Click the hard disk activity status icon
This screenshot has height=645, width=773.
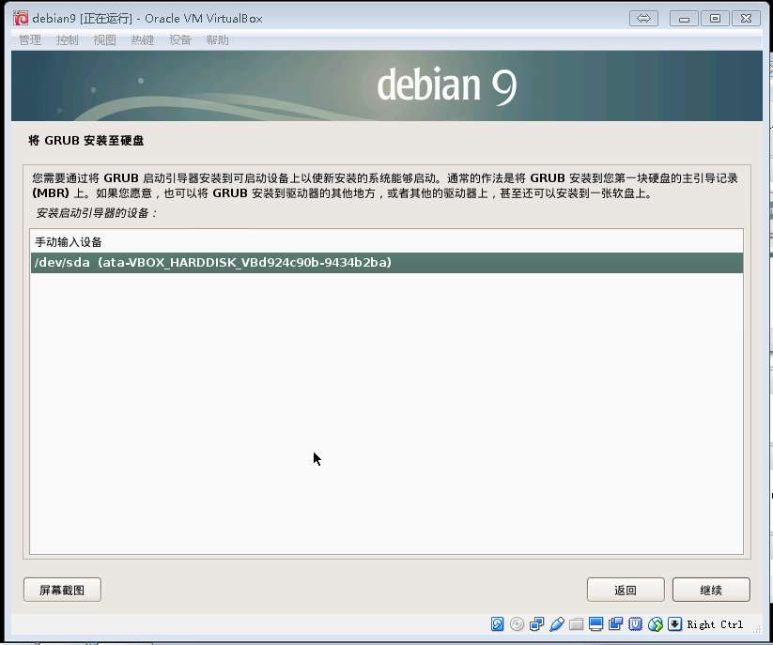(x=497, y=623)
